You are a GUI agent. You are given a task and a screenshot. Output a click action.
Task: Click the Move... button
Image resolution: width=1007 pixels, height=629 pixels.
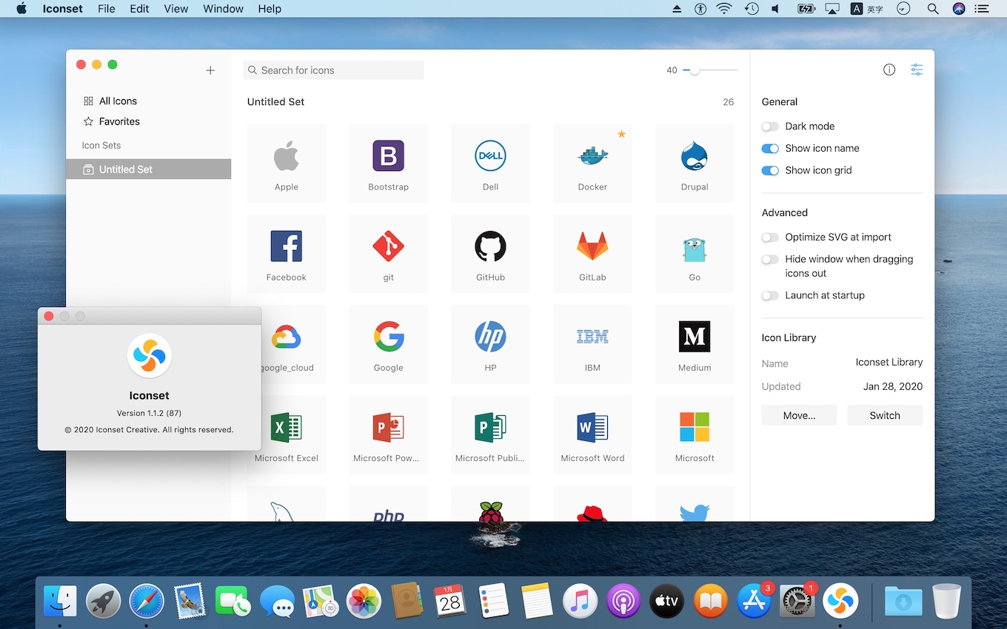pyautogui.click(x=799, y=415)
